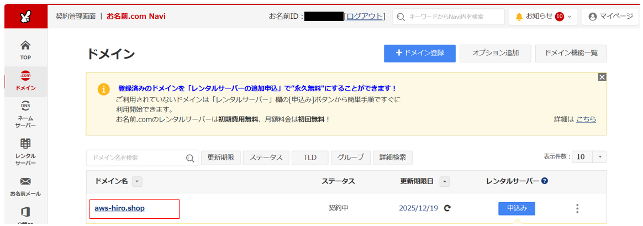The height and width of the screenshot is (226, 643).
Task: Open the 詳細検索 advanced search
Action: tap(393, 157)
